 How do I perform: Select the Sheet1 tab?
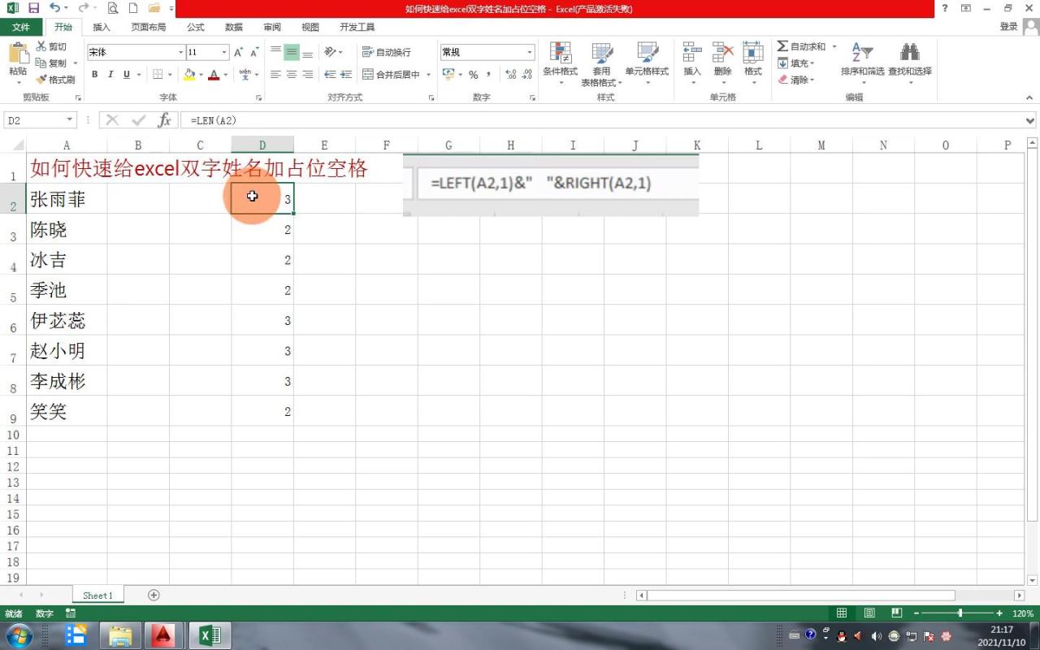97,595
